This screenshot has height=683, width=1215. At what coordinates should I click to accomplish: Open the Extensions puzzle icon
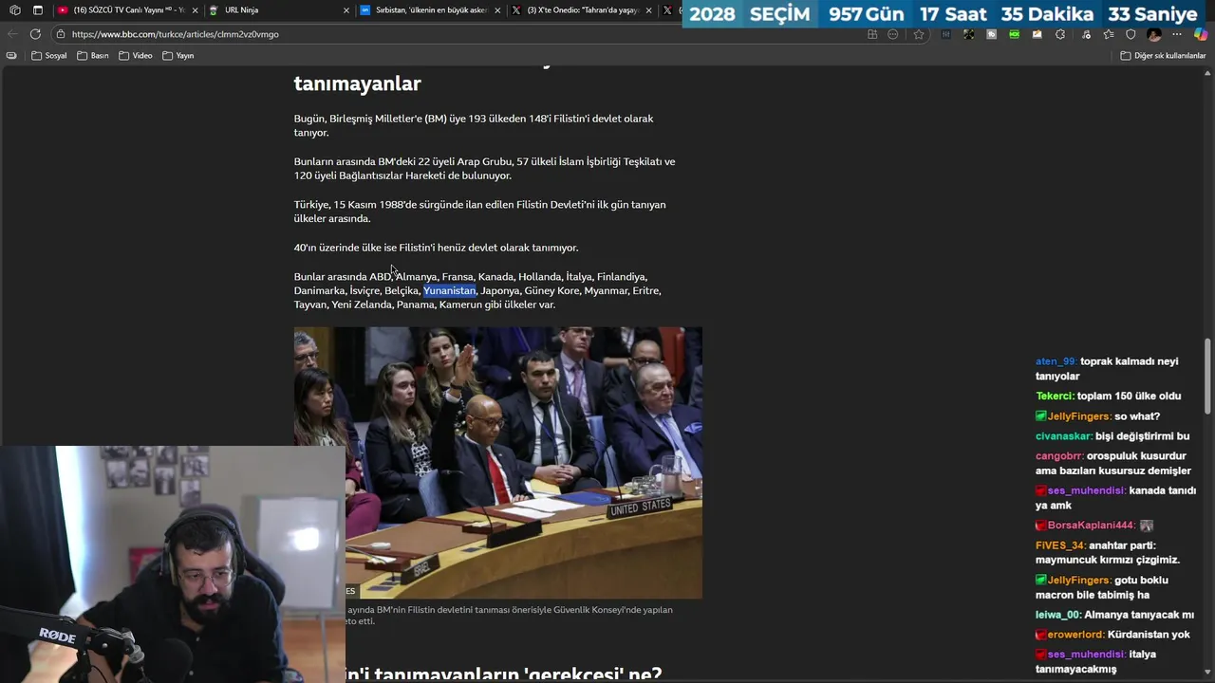click(1060, 34)
